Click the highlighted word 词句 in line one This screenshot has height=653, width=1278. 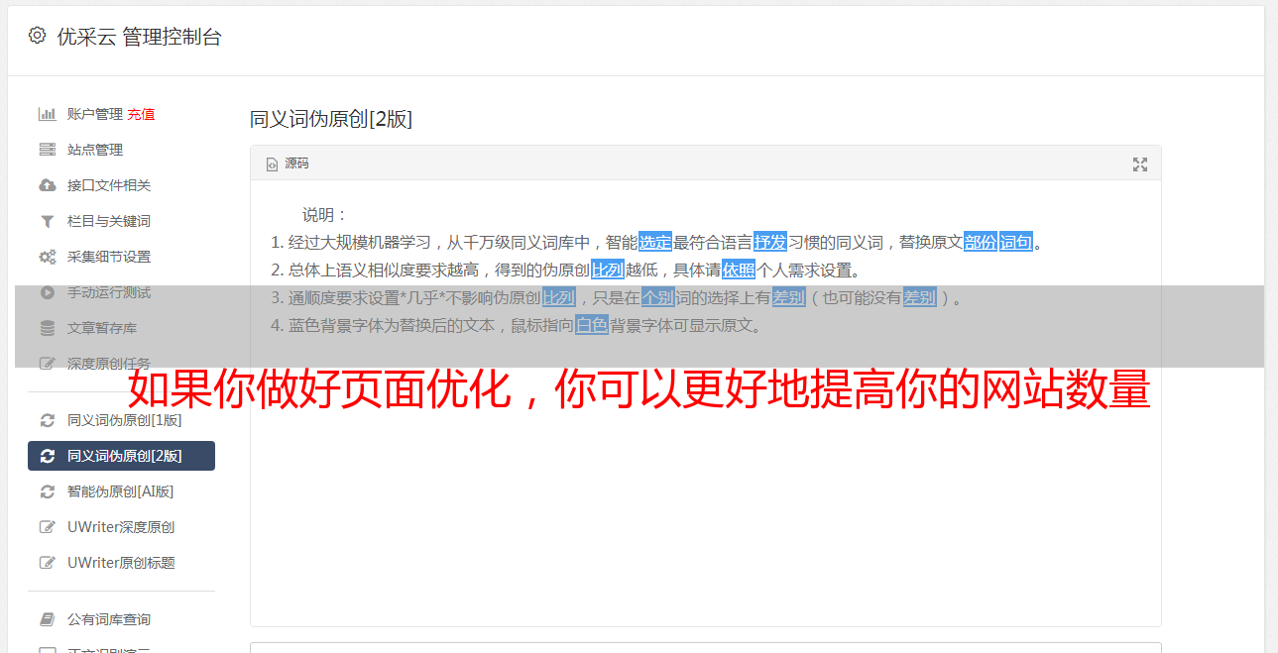click(x=1016, y=242)
